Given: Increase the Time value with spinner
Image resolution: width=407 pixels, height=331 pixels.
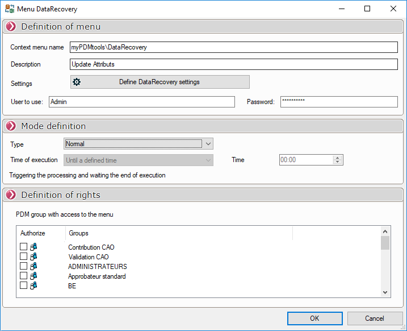Looking at the screenshot, I should (x=338, y=158).
